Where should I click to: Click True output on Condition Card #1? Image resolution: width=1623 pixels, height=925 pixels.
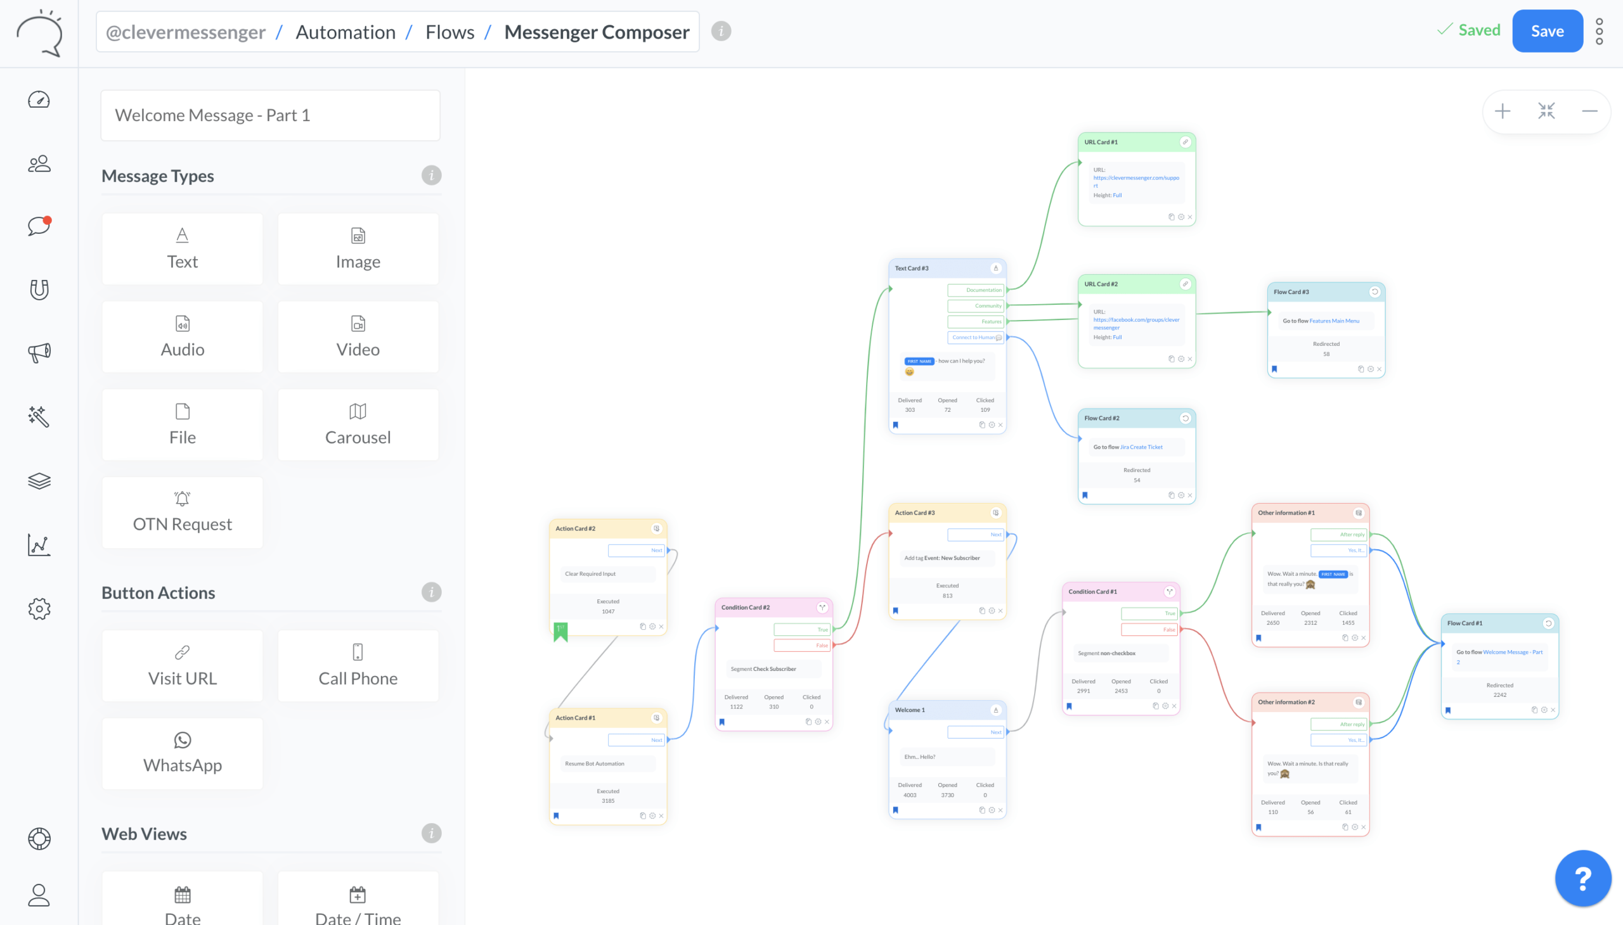1149,614
